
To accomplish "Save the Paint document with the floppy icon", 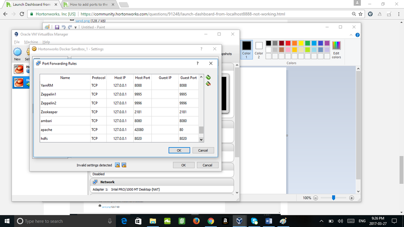I will pos(57,27).
